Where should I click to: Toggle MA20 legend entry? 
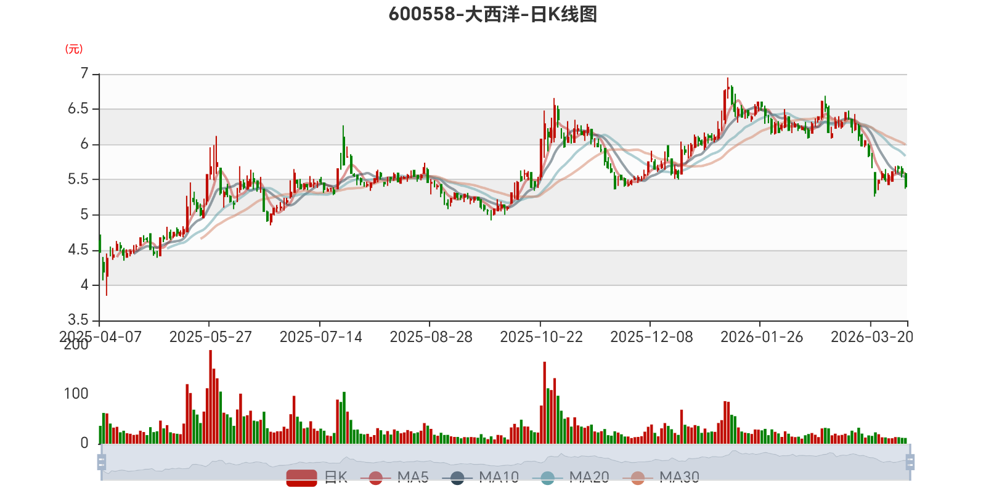pyautogui.click(x=571, y=478)
